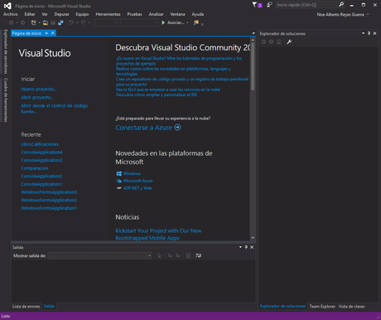Click Solution Explorer forward button
Screen dimensions: 381x320
click(272, 41)
